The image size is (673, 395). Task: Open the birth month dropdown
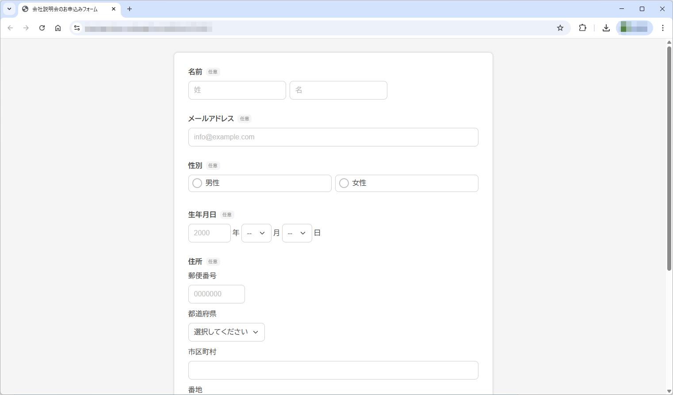click(x=256, y=233)
